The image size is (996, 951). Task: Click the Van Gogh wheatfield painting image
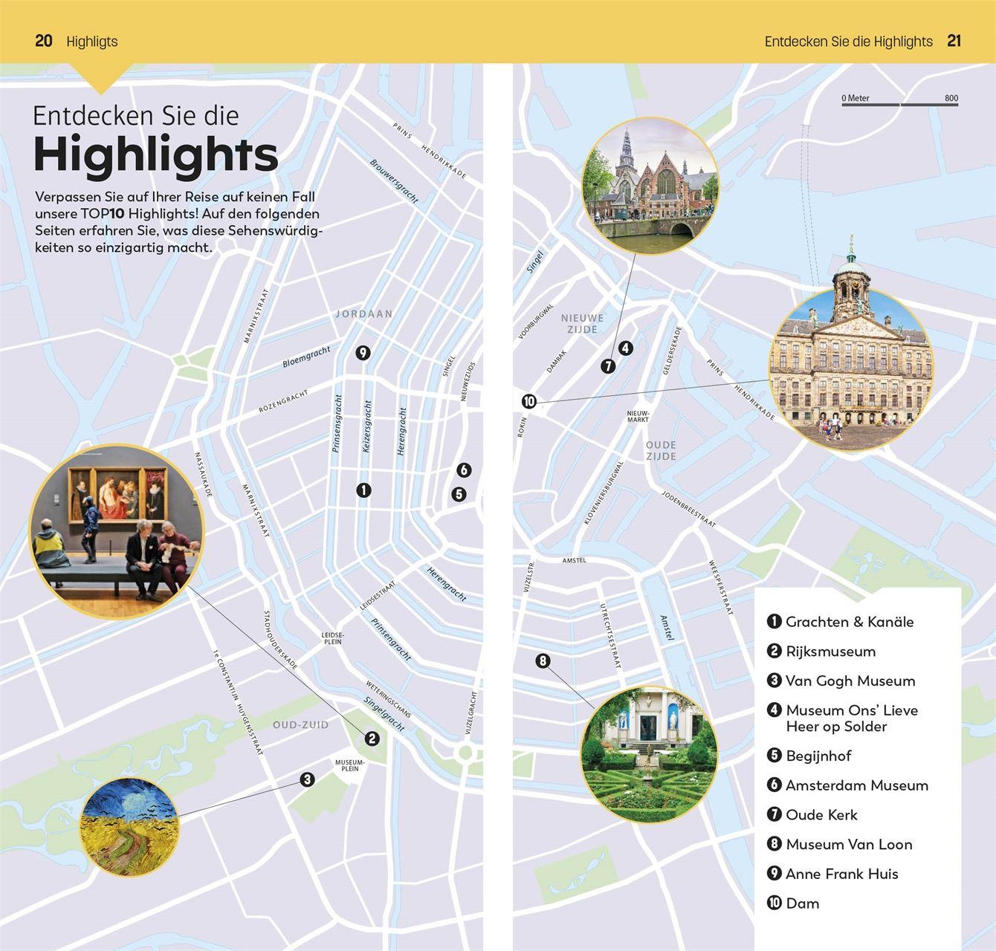click(x=130, y=827)
